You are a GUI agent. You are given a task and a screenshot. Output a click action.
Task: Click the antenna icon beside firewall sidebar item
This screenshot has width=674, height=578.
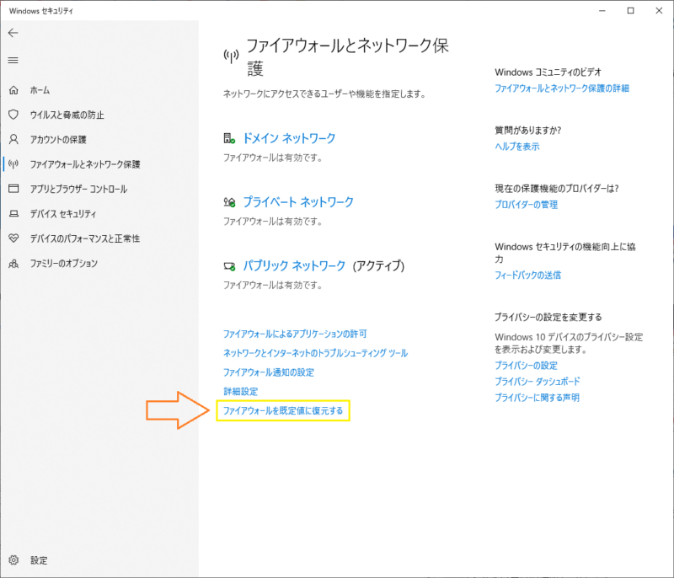[13, 164]
